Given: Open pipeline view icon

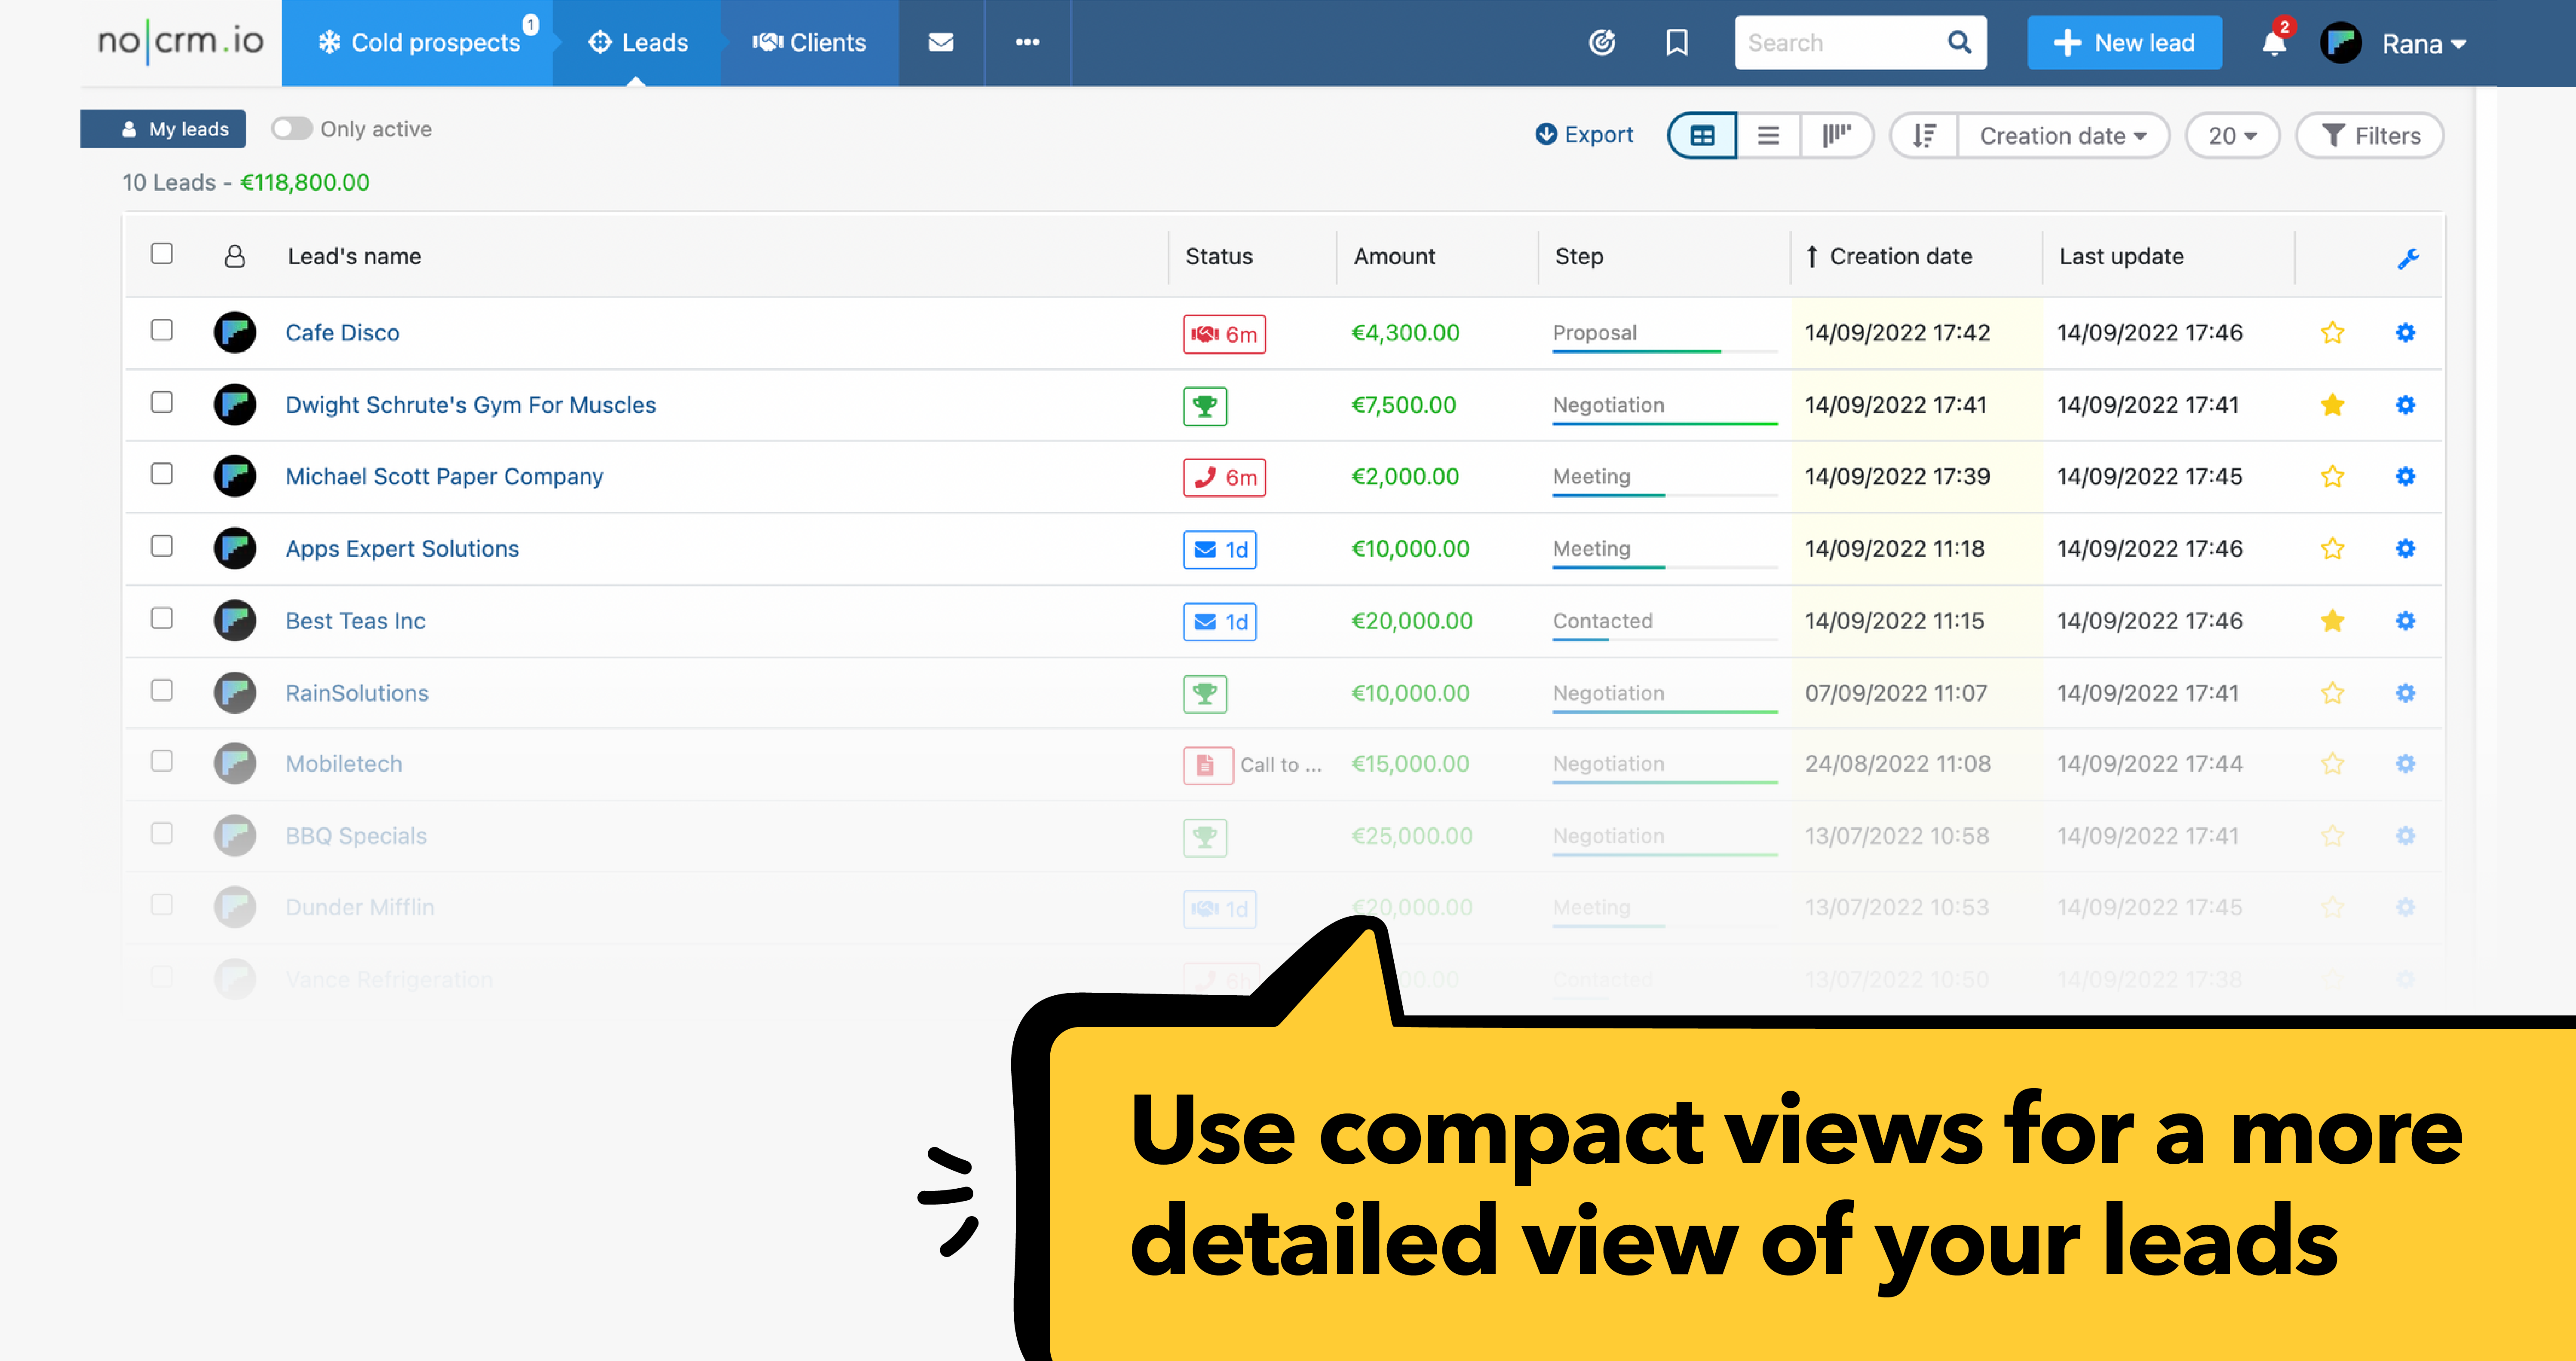Looking at the screenshot, I should pyautogui.click(x=1837, y=135).
